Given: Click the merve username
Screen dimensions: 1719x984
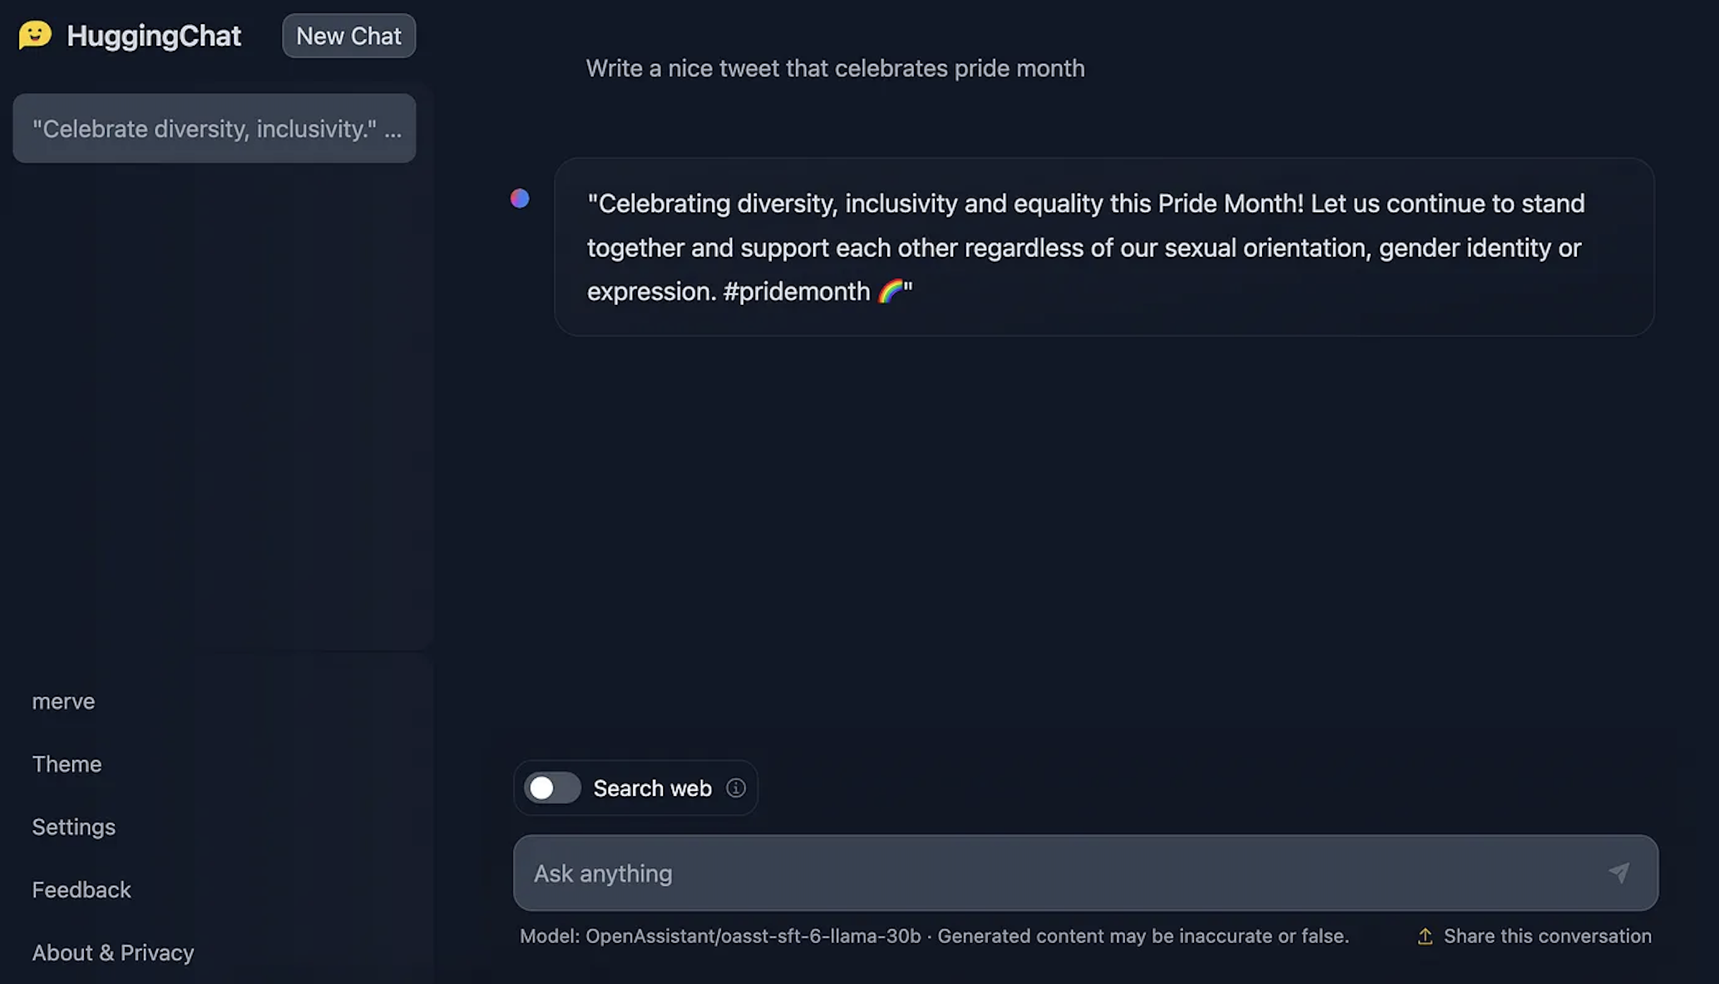Looking at the screenshot, I should tap(63, 700).
